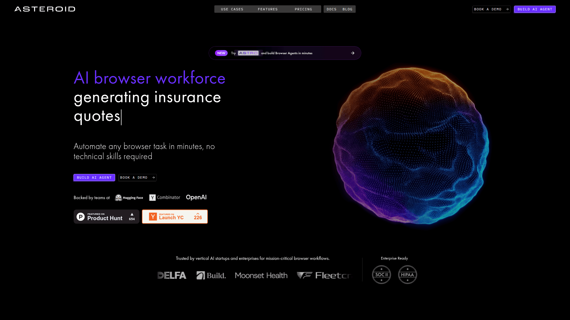This screenshot has height=320, width=570.
Task: Click the SOC II compliance badge
Action: point(381,275)
